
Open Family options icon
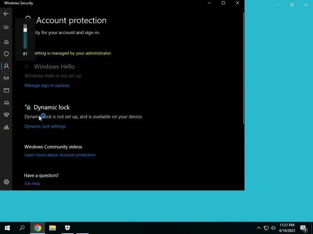[6, 127]
